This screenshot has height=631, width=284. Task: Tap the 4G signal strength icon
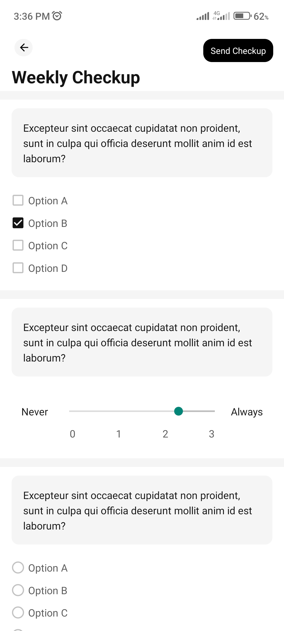[x=221, y=16]
